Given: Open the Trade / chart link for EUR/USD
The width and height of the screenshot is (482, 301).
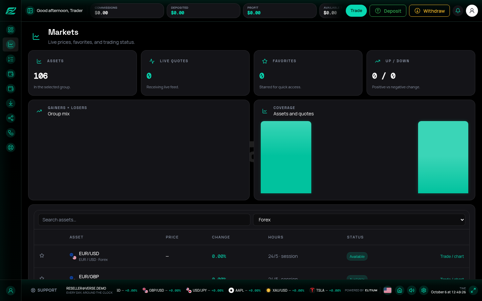Looking at the screenshot, I should (452, 257).
